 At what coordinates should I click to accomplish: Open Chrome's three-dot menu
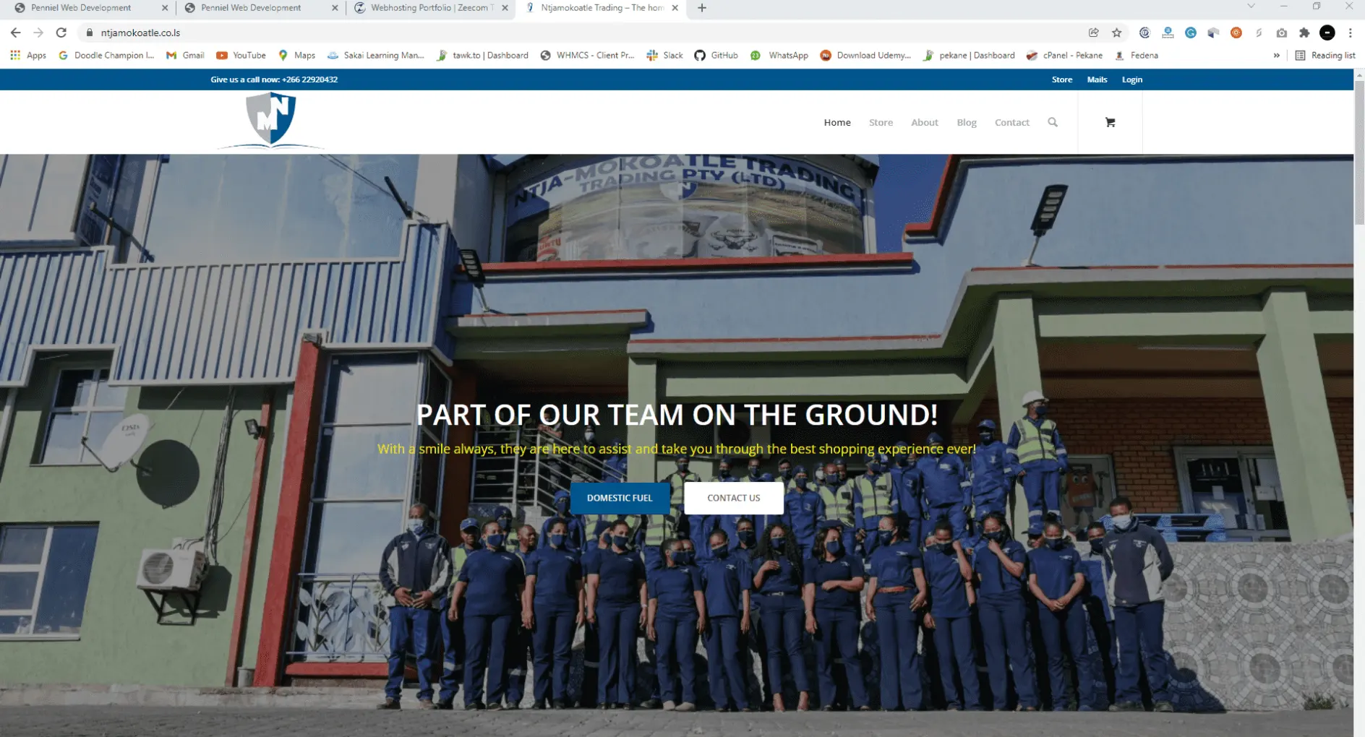click(1350, 33)
